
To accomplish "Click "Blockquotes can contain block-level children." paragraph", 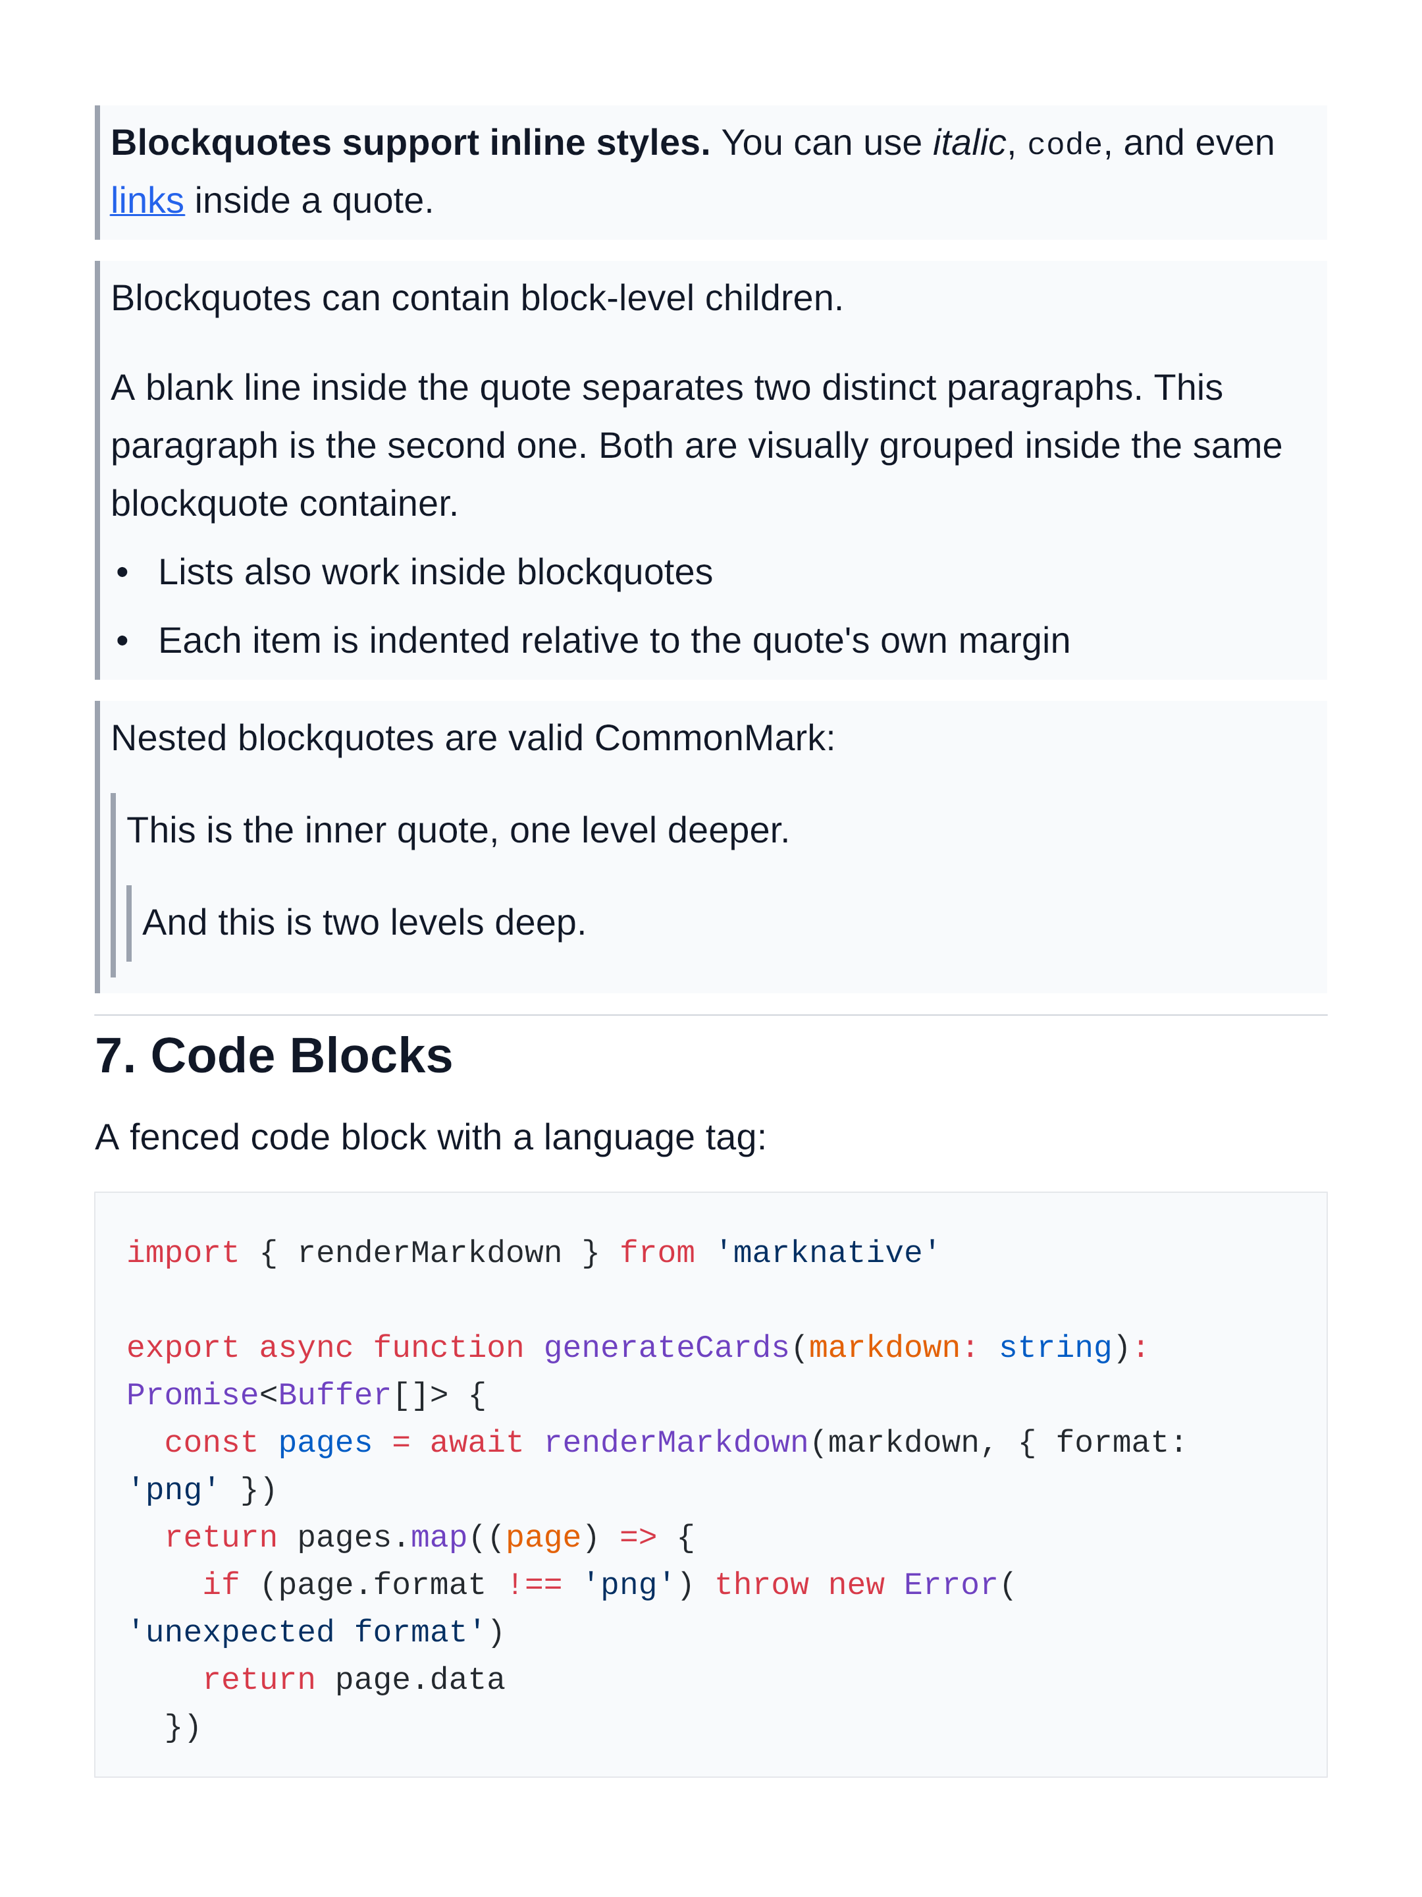I will click(477, 298).
